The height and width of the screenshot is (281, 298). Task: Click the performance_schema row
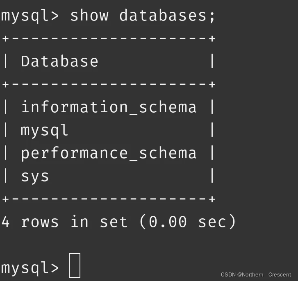click(x=109, y=154)
